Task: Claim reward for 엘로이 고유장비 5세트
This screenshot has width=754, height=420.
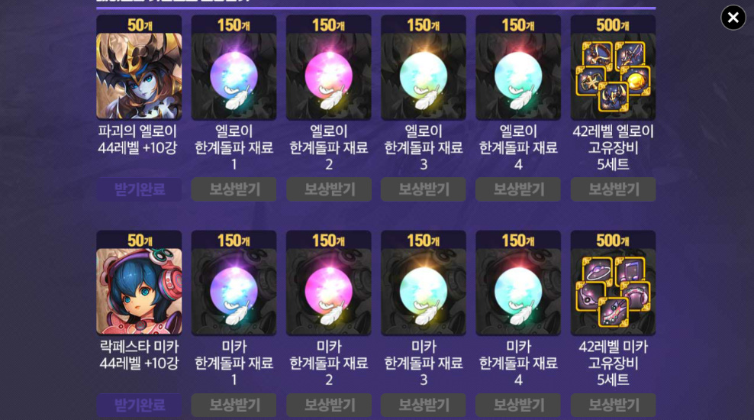Action: [x=613, y=189]
